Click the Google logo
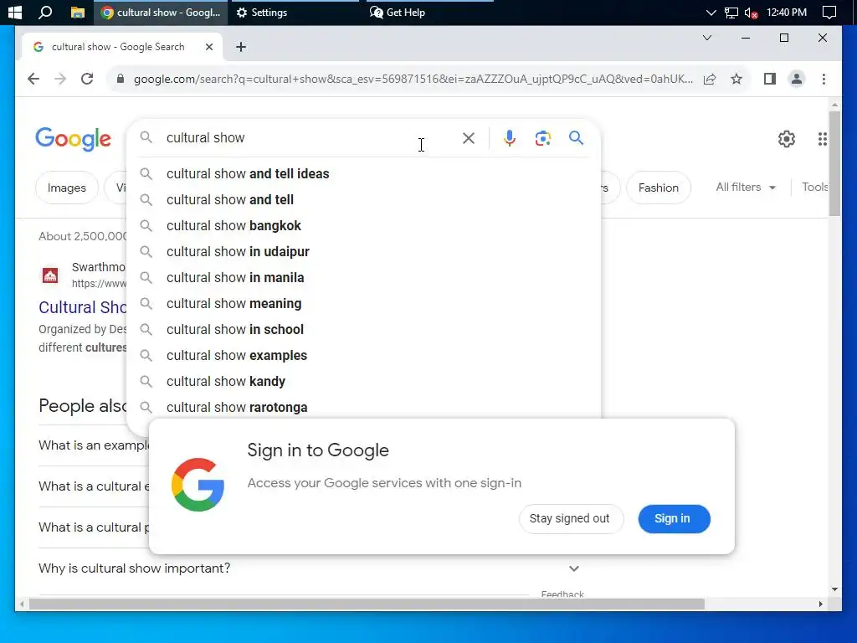Image resolution: width=857 pixels, height=643 pixels. (74, 139)
